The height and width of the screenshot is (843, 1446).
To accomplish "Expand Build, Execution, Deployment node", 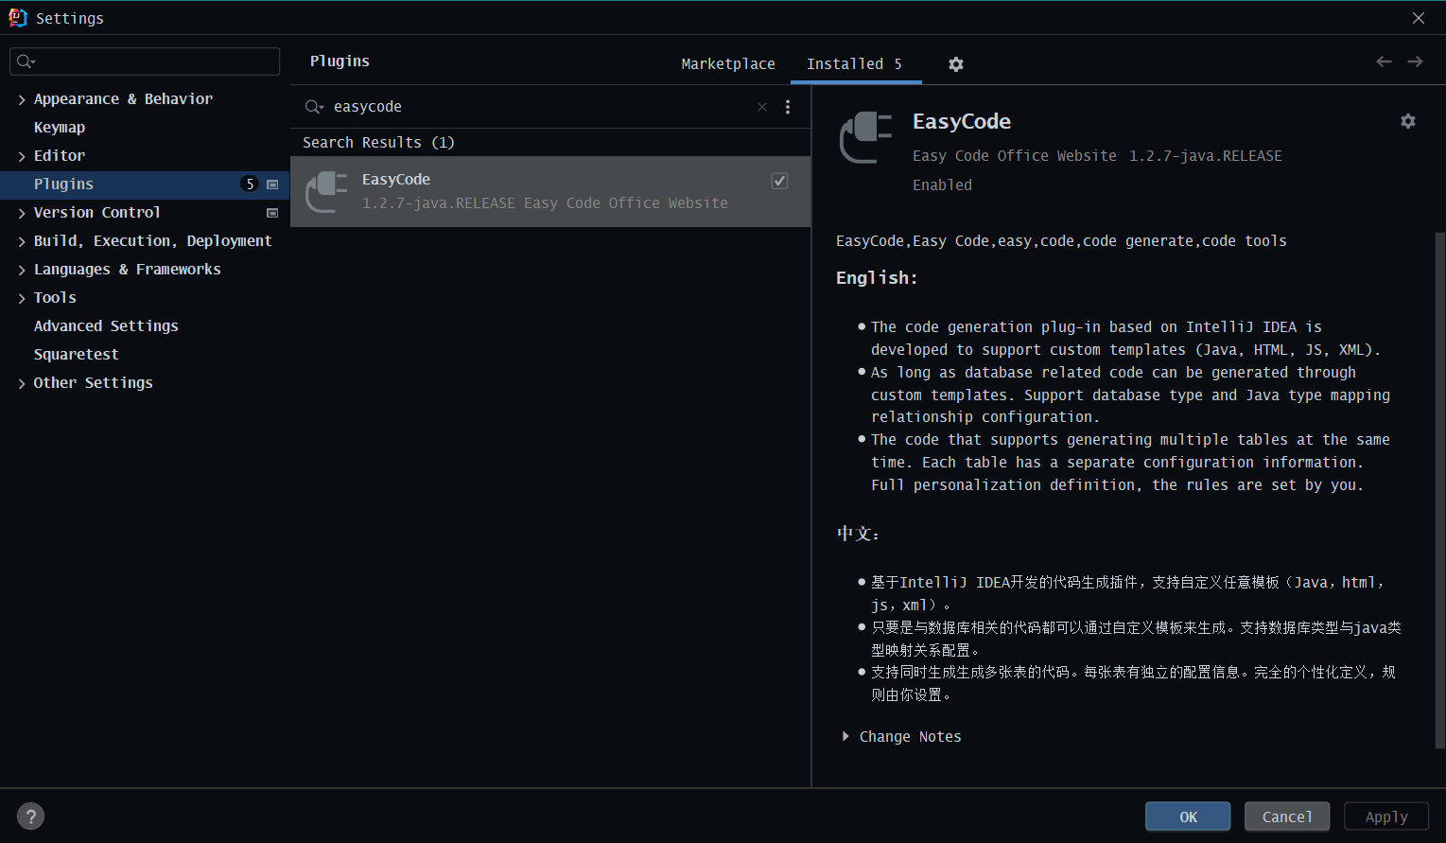I will (x=22, y=241).
